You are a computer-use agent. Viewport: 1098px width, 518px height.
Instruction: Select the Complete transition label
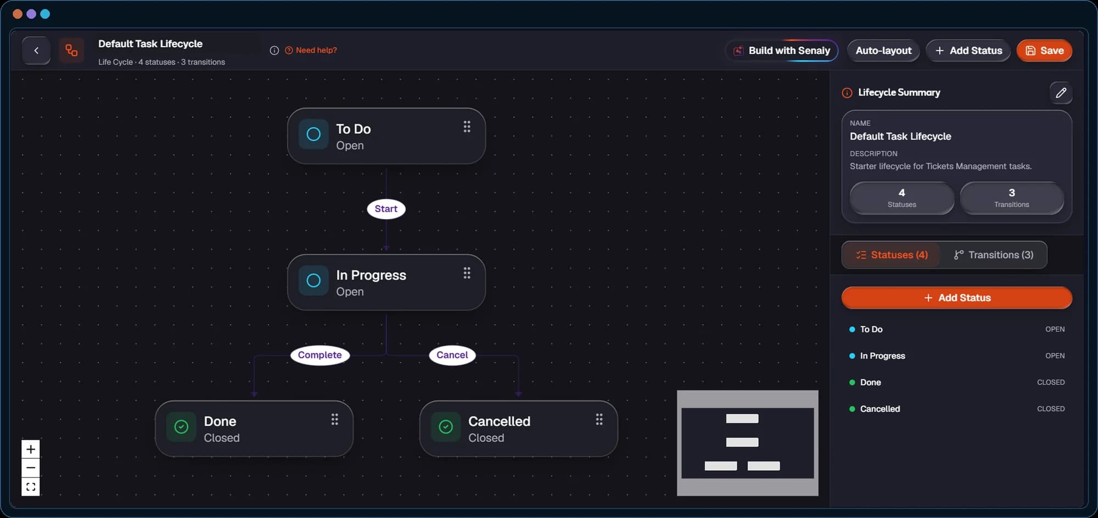coord(320,355)
